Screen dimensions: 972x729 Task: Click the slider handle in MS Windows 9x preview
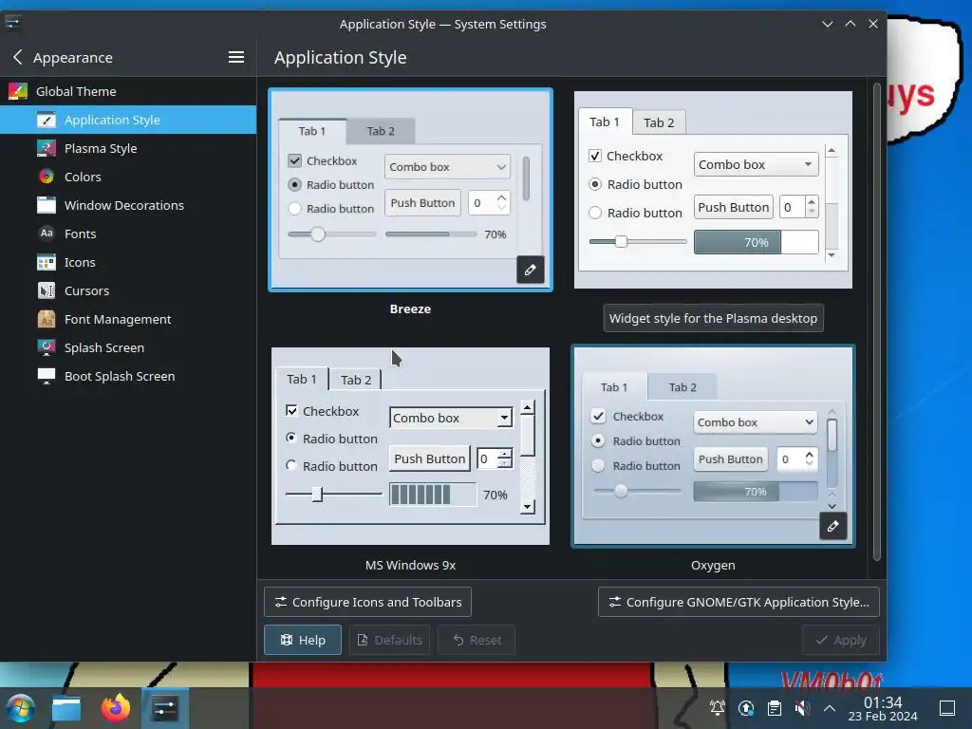pyautogui.click(x=317, y=494)
